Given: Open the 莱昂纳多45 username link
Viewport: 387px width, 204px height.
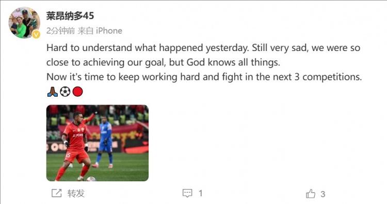Looking at the screenshot, I should click(x=70, y=16).
